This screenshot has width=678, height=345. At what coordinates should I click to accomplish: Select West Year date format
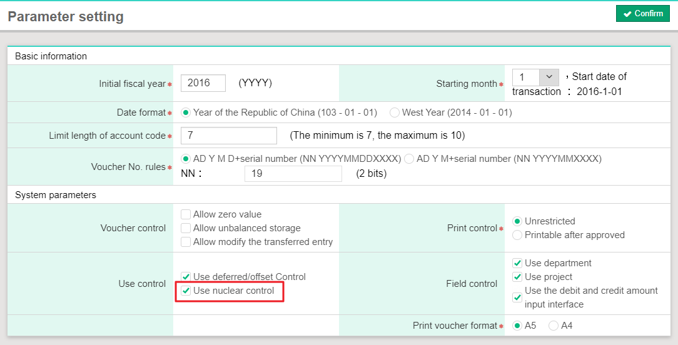(x=395, y=112)
